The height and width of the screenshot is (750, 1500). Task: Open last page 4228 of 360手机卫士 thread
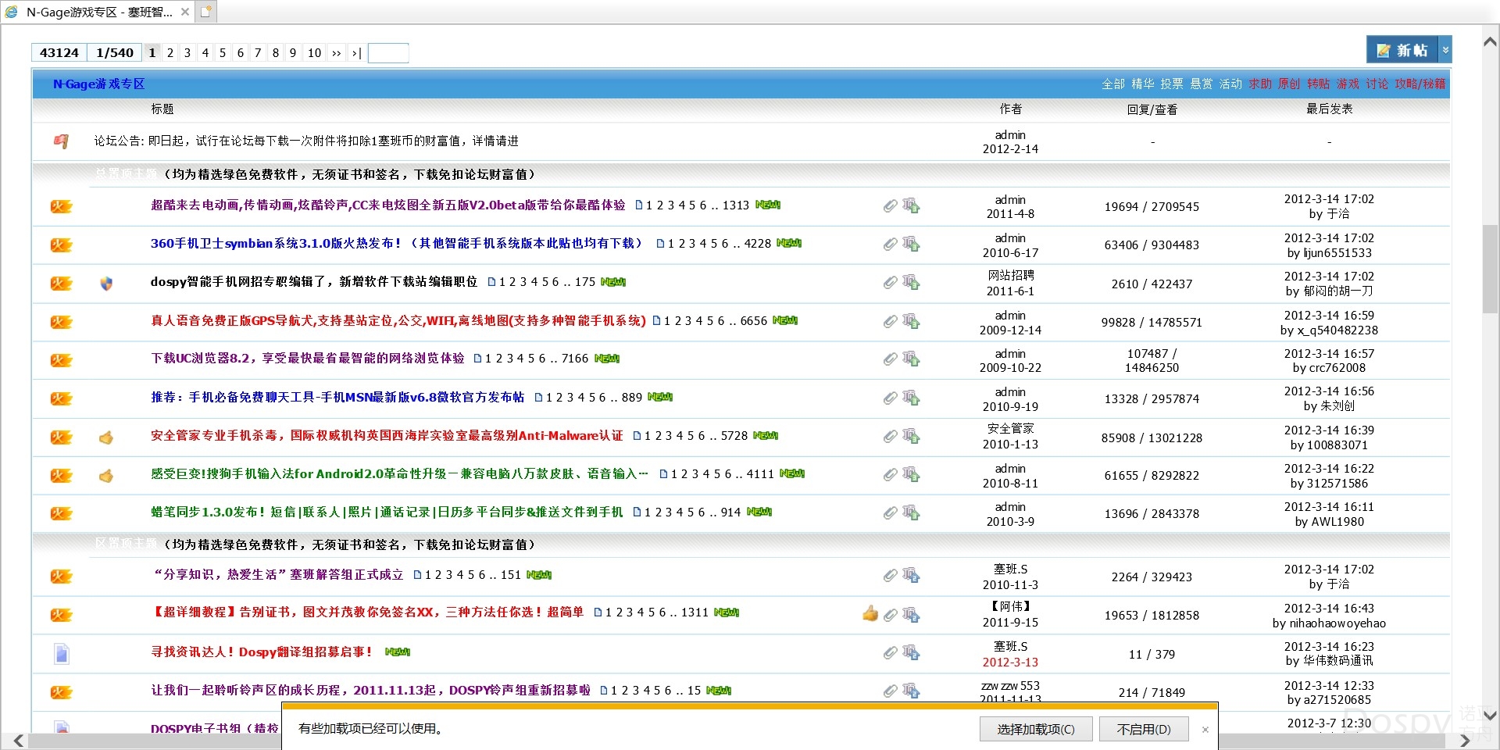click(x=758, y=244)
